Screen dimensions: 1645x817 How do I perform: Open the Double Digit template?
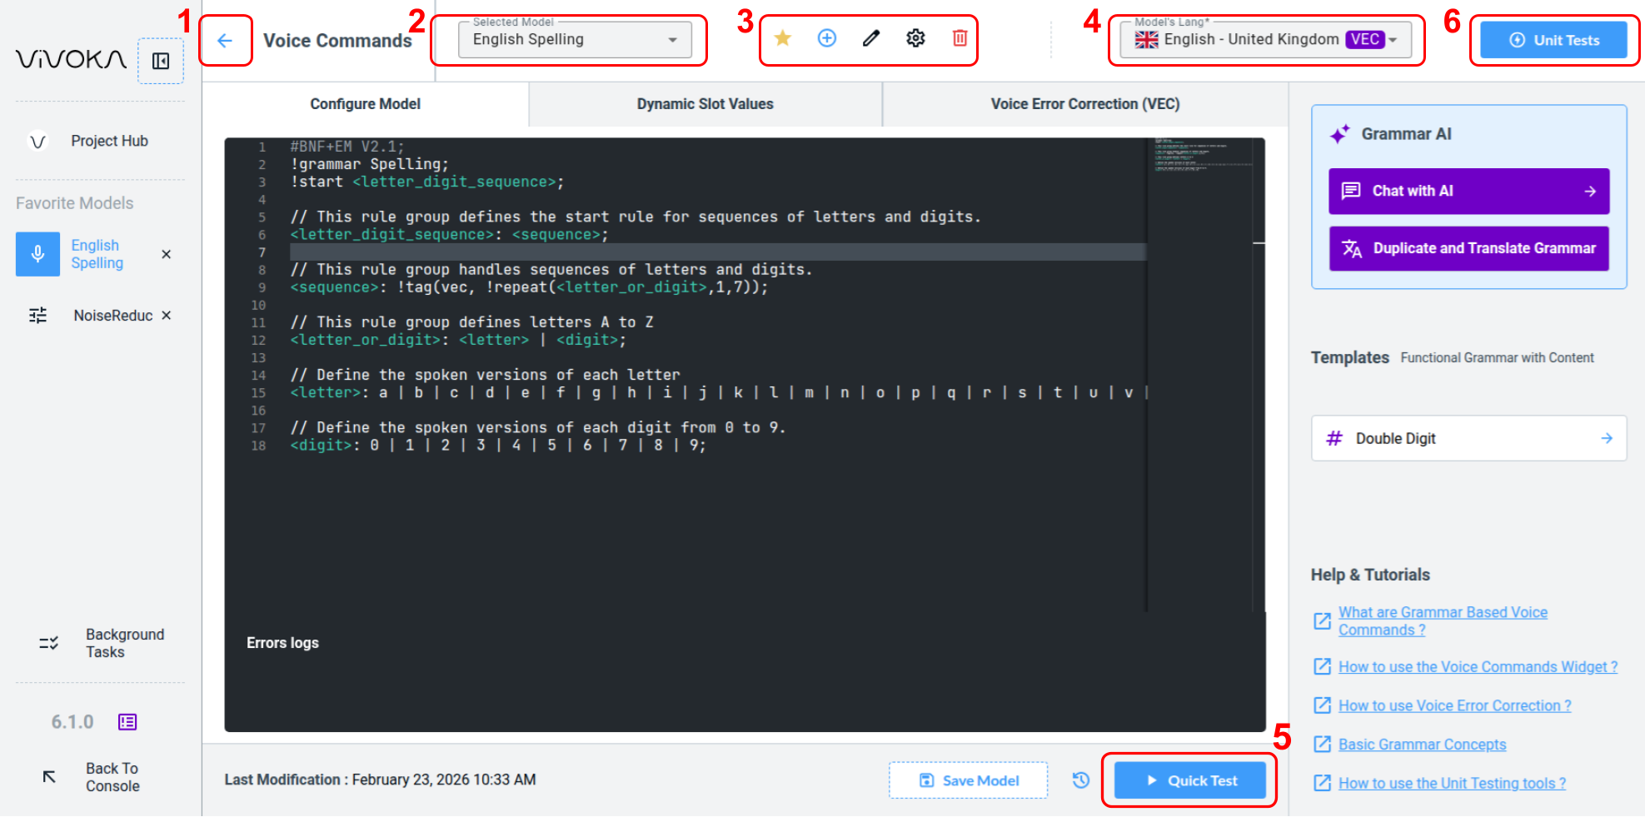pos(1468,438)
